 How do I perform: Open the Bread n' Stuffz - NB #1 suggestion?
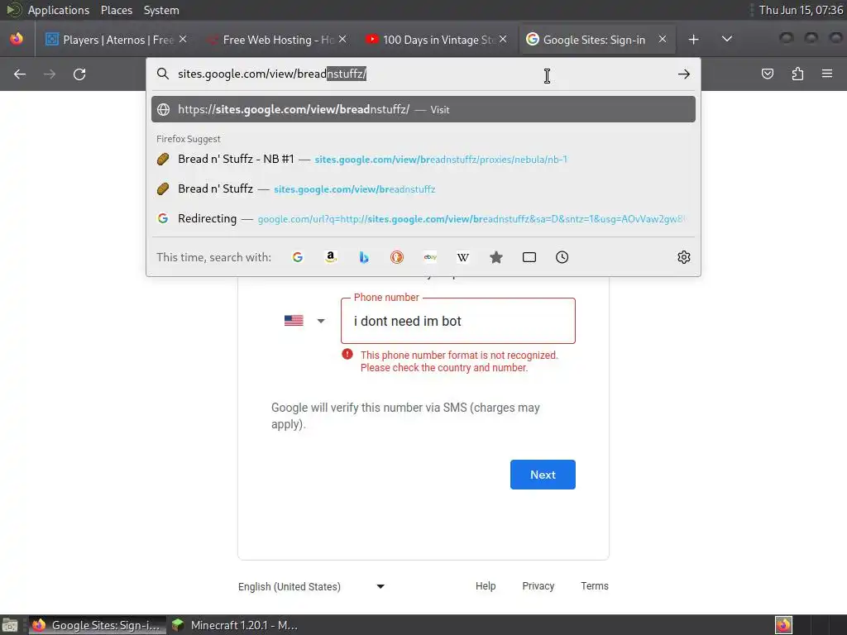(423, 160)
